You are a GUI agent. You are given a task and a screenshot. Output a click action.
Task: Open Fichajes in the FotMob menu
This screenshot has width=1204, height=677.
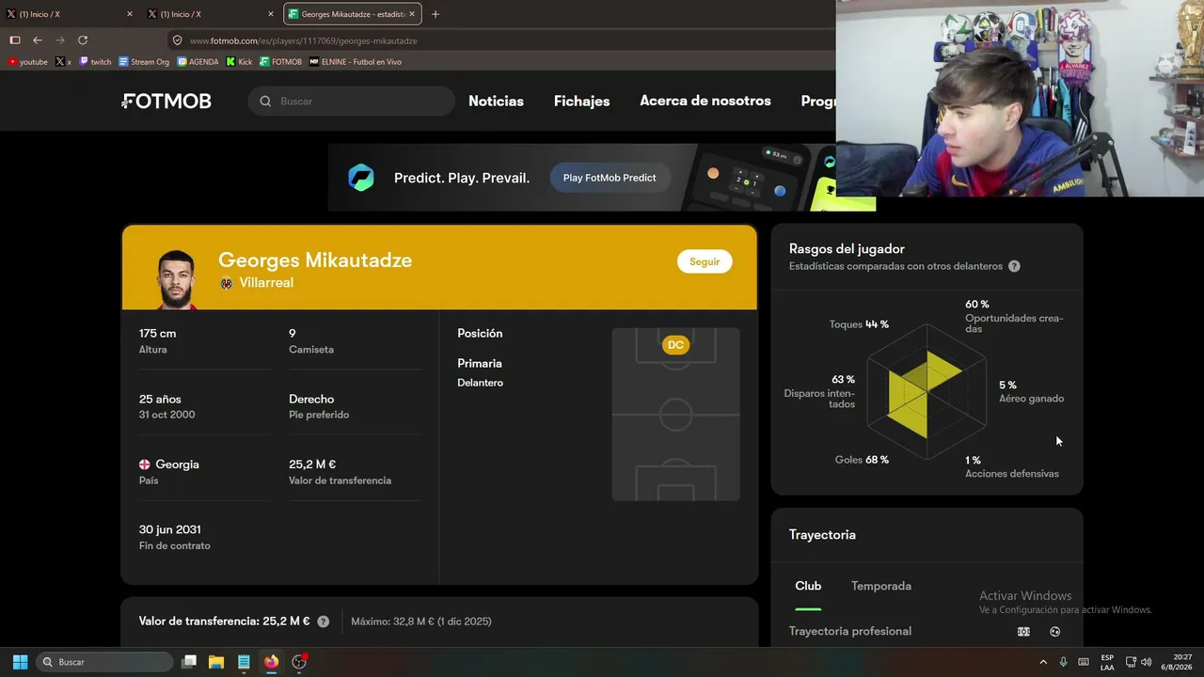pyautogui.click(x=581, y=102)
